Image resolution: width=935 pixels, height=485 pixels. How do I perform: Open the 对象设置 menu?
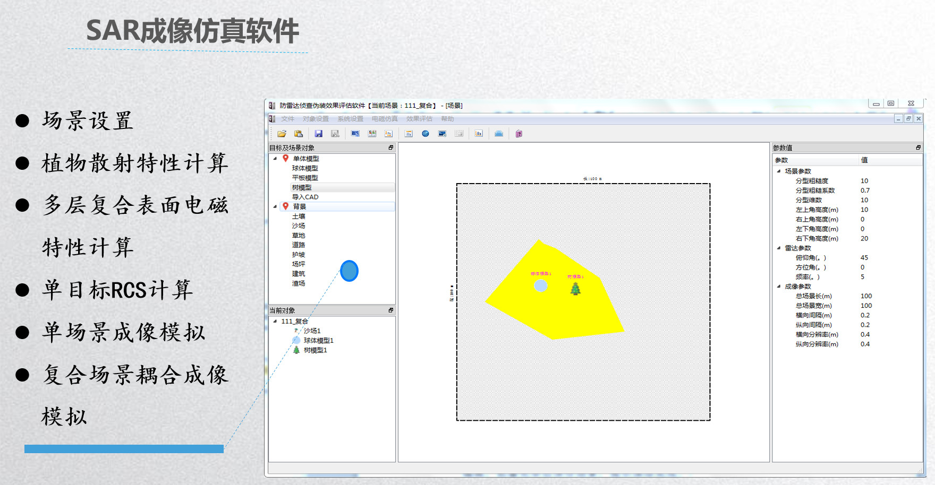click(x=316, y=119)
